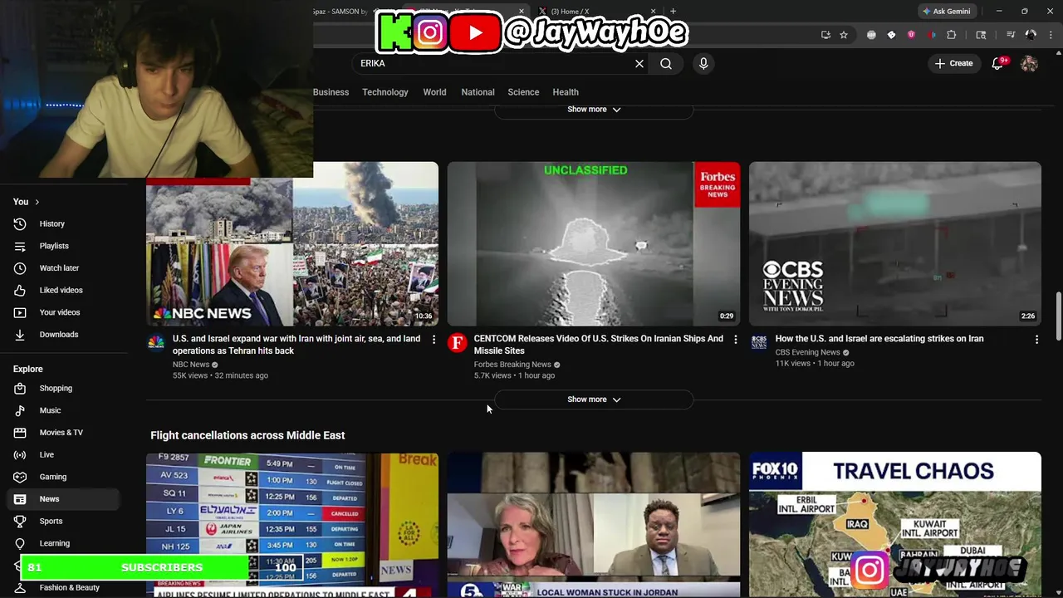Click the magnifying glass search button
Screen dimensions: 1063x598
point(666,63)
